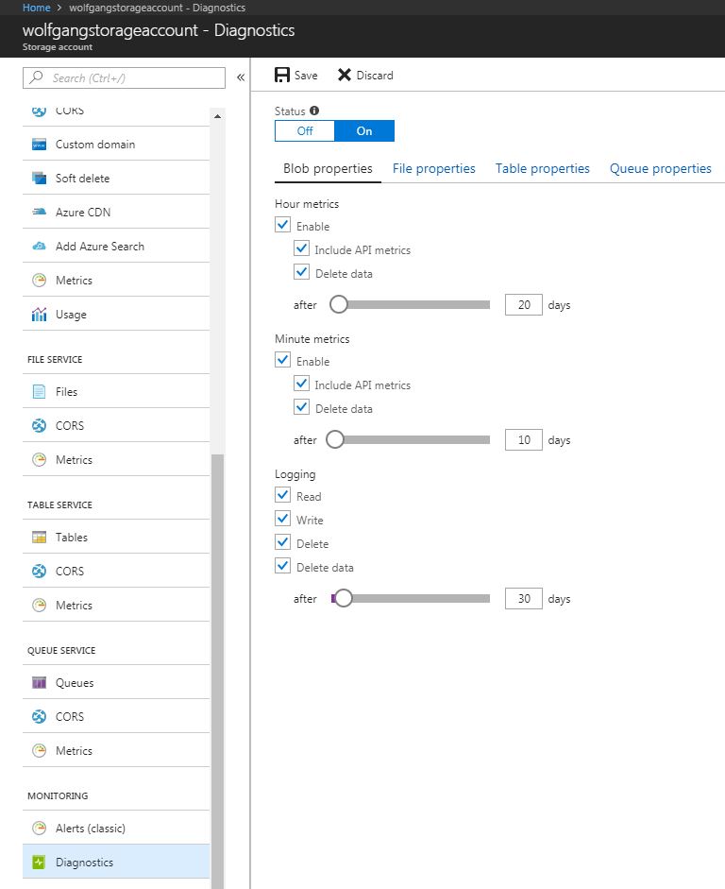
Task: Open Soft delete menu item
Action: (x=115, y=178)
